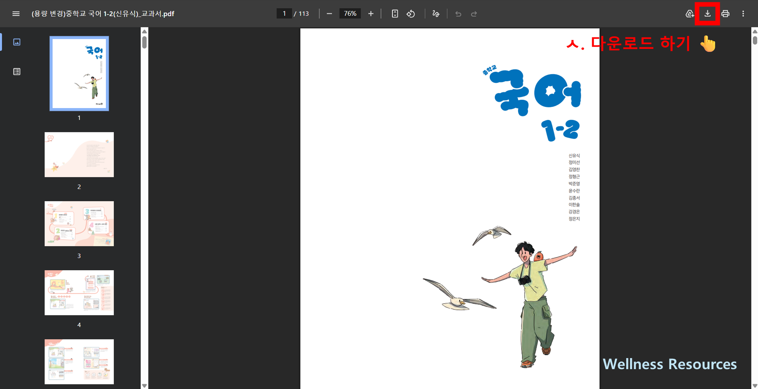Click the total page count '113'

[304, 14]
